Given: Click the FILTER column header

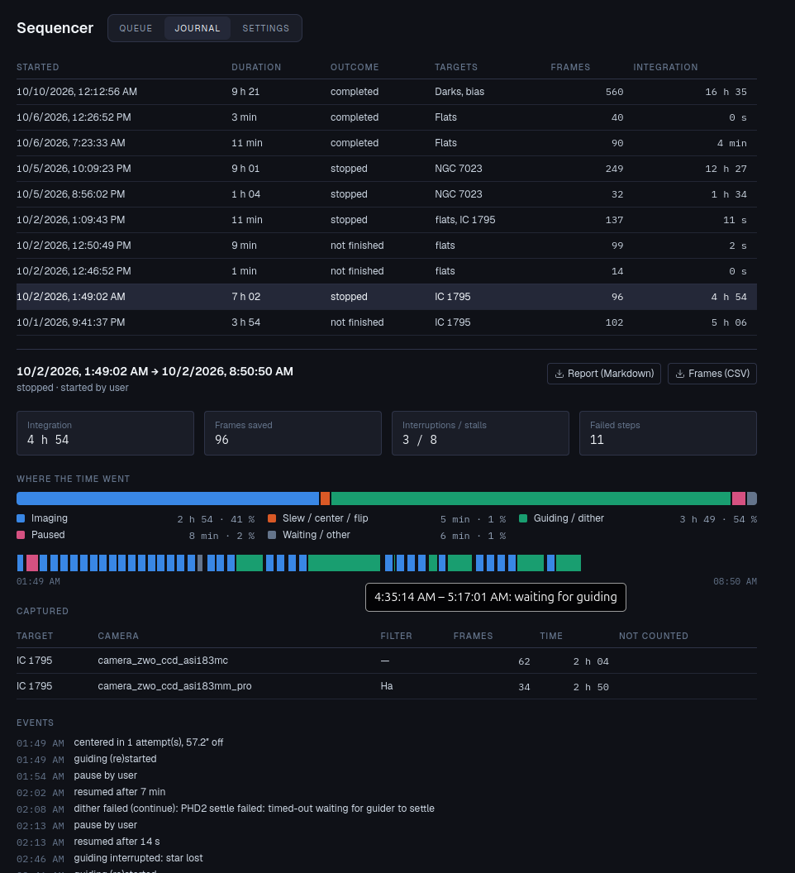Looking at the screenshot, I should [397, 636].
